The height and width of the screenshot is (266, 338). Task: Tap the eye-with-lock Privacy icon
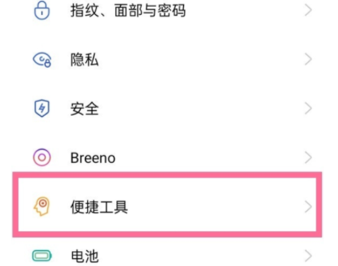pyautogui.click(x=42, y=60)
